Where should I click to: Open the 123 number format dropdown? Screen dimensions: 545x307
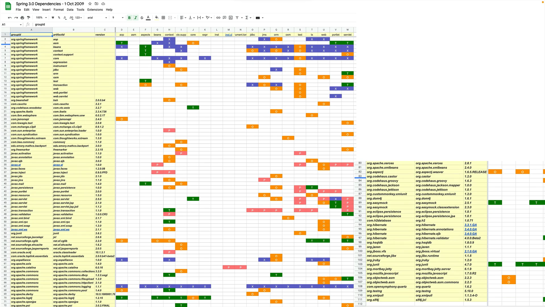pyautogui.click(x=79, y=18)
